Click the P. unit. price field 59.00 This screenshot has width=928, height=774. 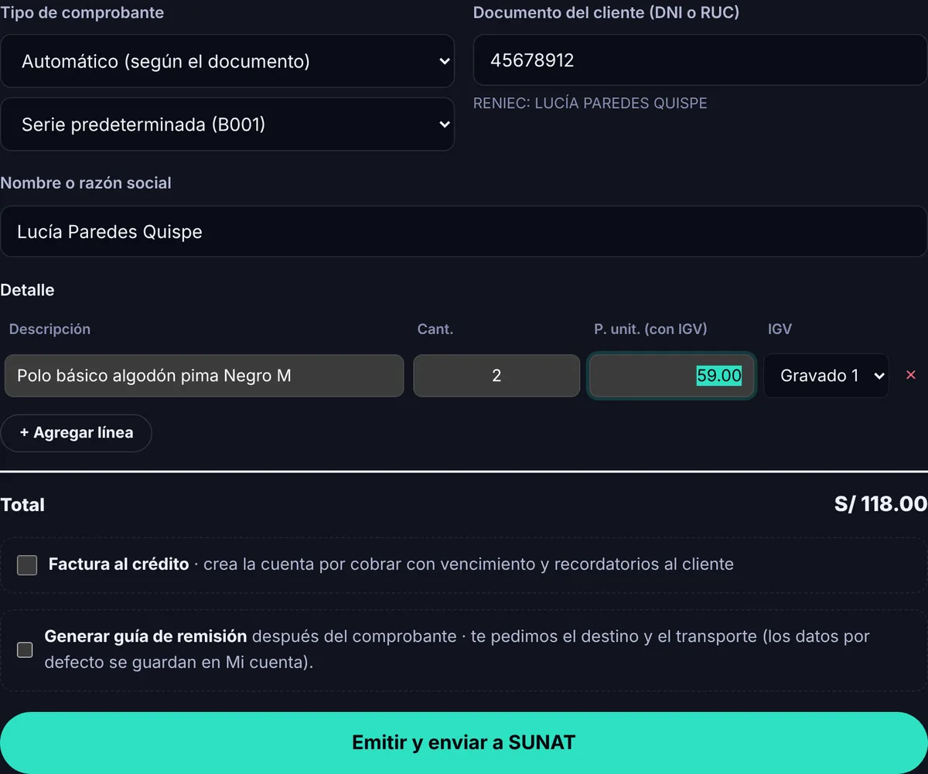[x=671, y=376]
